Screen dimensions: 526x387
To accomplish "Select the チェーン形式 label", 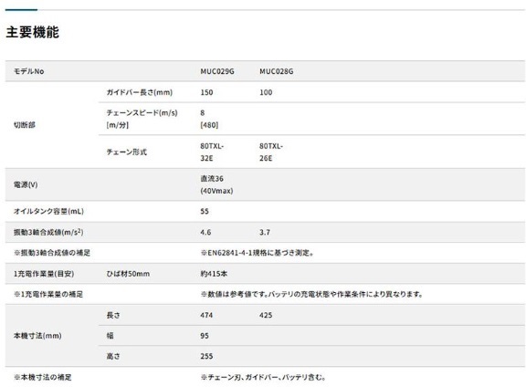I will (x=126, y=152).
